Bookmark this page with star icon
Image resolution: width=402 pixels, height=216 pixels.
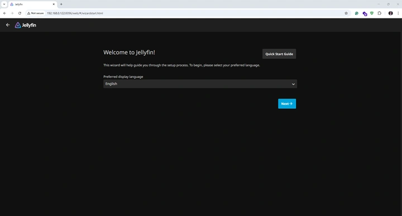(346, 13)
